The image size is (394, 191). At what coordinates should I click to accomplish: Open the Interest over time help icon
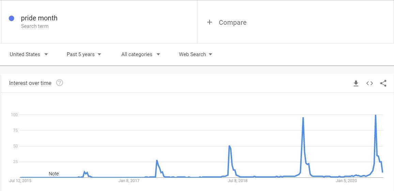[x=60, y=83]
